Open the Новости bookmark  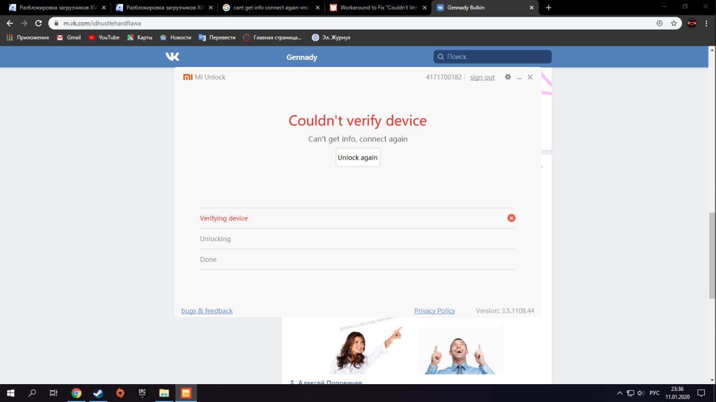click(x=176, y=37)
